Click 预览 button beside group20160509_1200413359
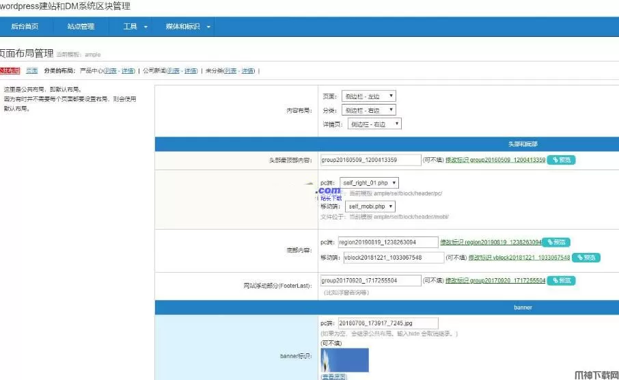619x380 pixels. [561, 160]
